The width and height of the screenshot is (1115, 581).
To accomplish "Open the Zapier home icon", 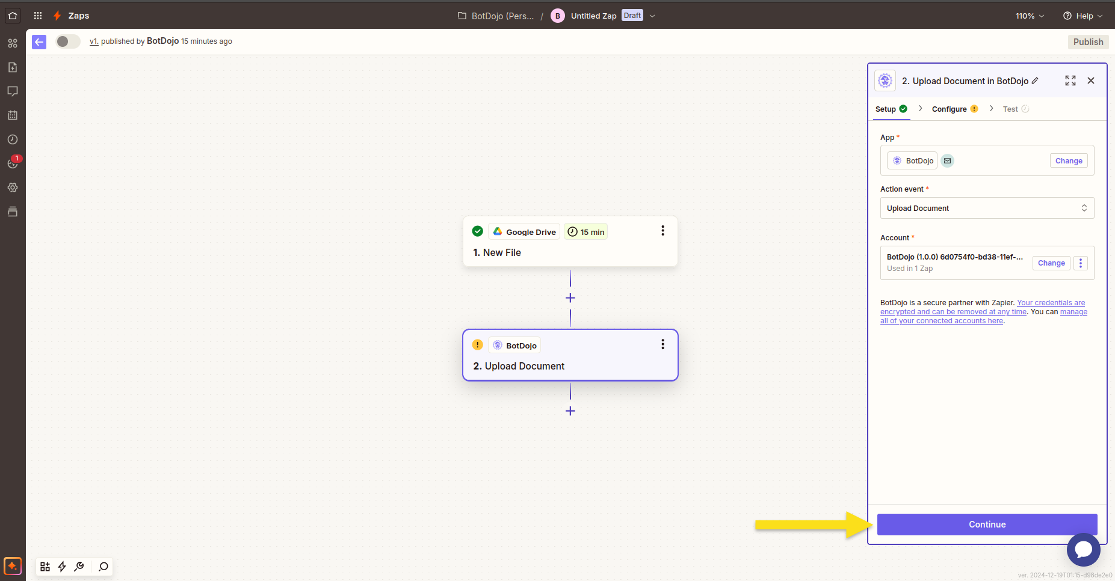I will [13, 16].
